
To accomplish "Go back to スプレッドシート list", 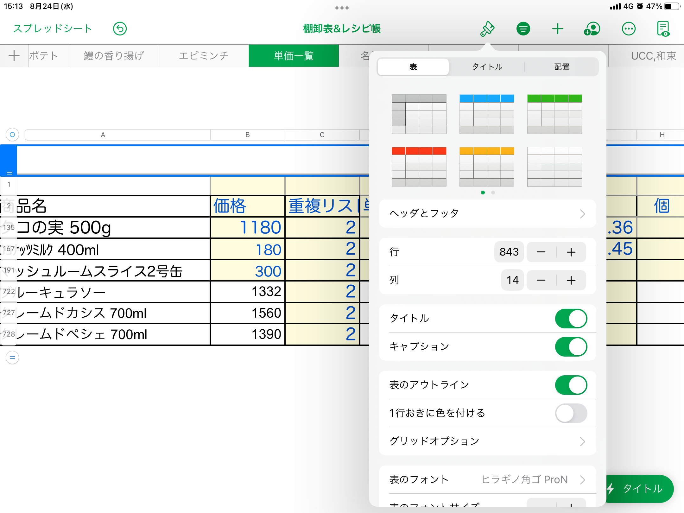I will click(53, 29).
